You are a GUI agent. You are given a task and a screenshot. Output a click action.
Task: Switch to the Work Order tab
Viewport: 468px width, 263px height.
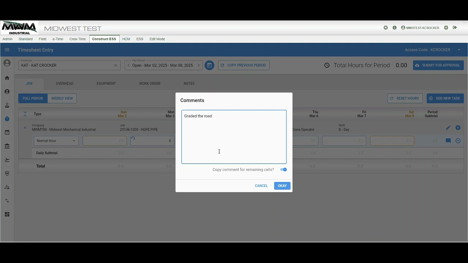click(x=150, y=84)
